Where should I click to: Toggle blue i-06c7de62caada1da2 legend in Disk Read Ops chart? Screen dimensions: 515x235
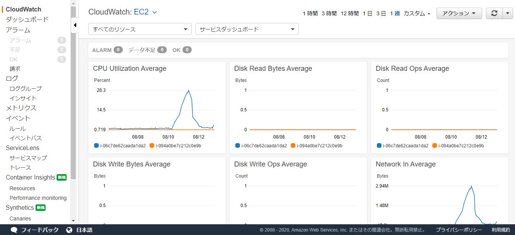click(x=403, y=145)
